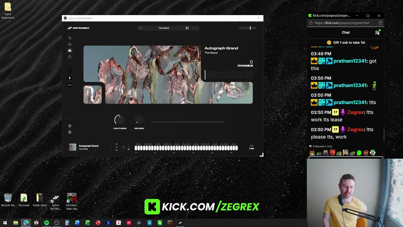Screen dimensions: 403x227
Task: Go to previous preset with left chevron
Action: click(193, 28)
